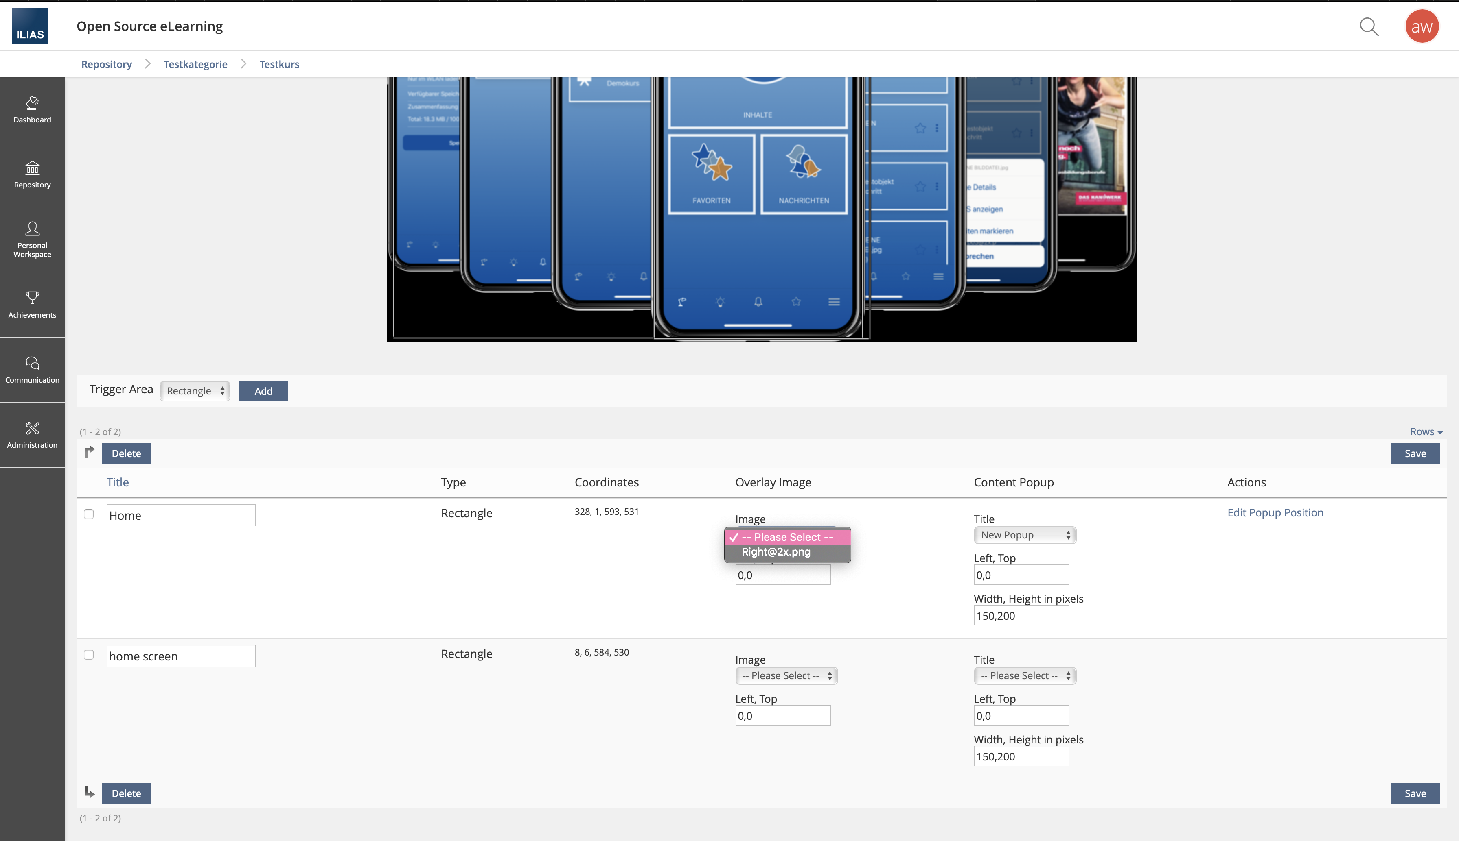Check the home screen row checkbox

[x=88, y=654]
